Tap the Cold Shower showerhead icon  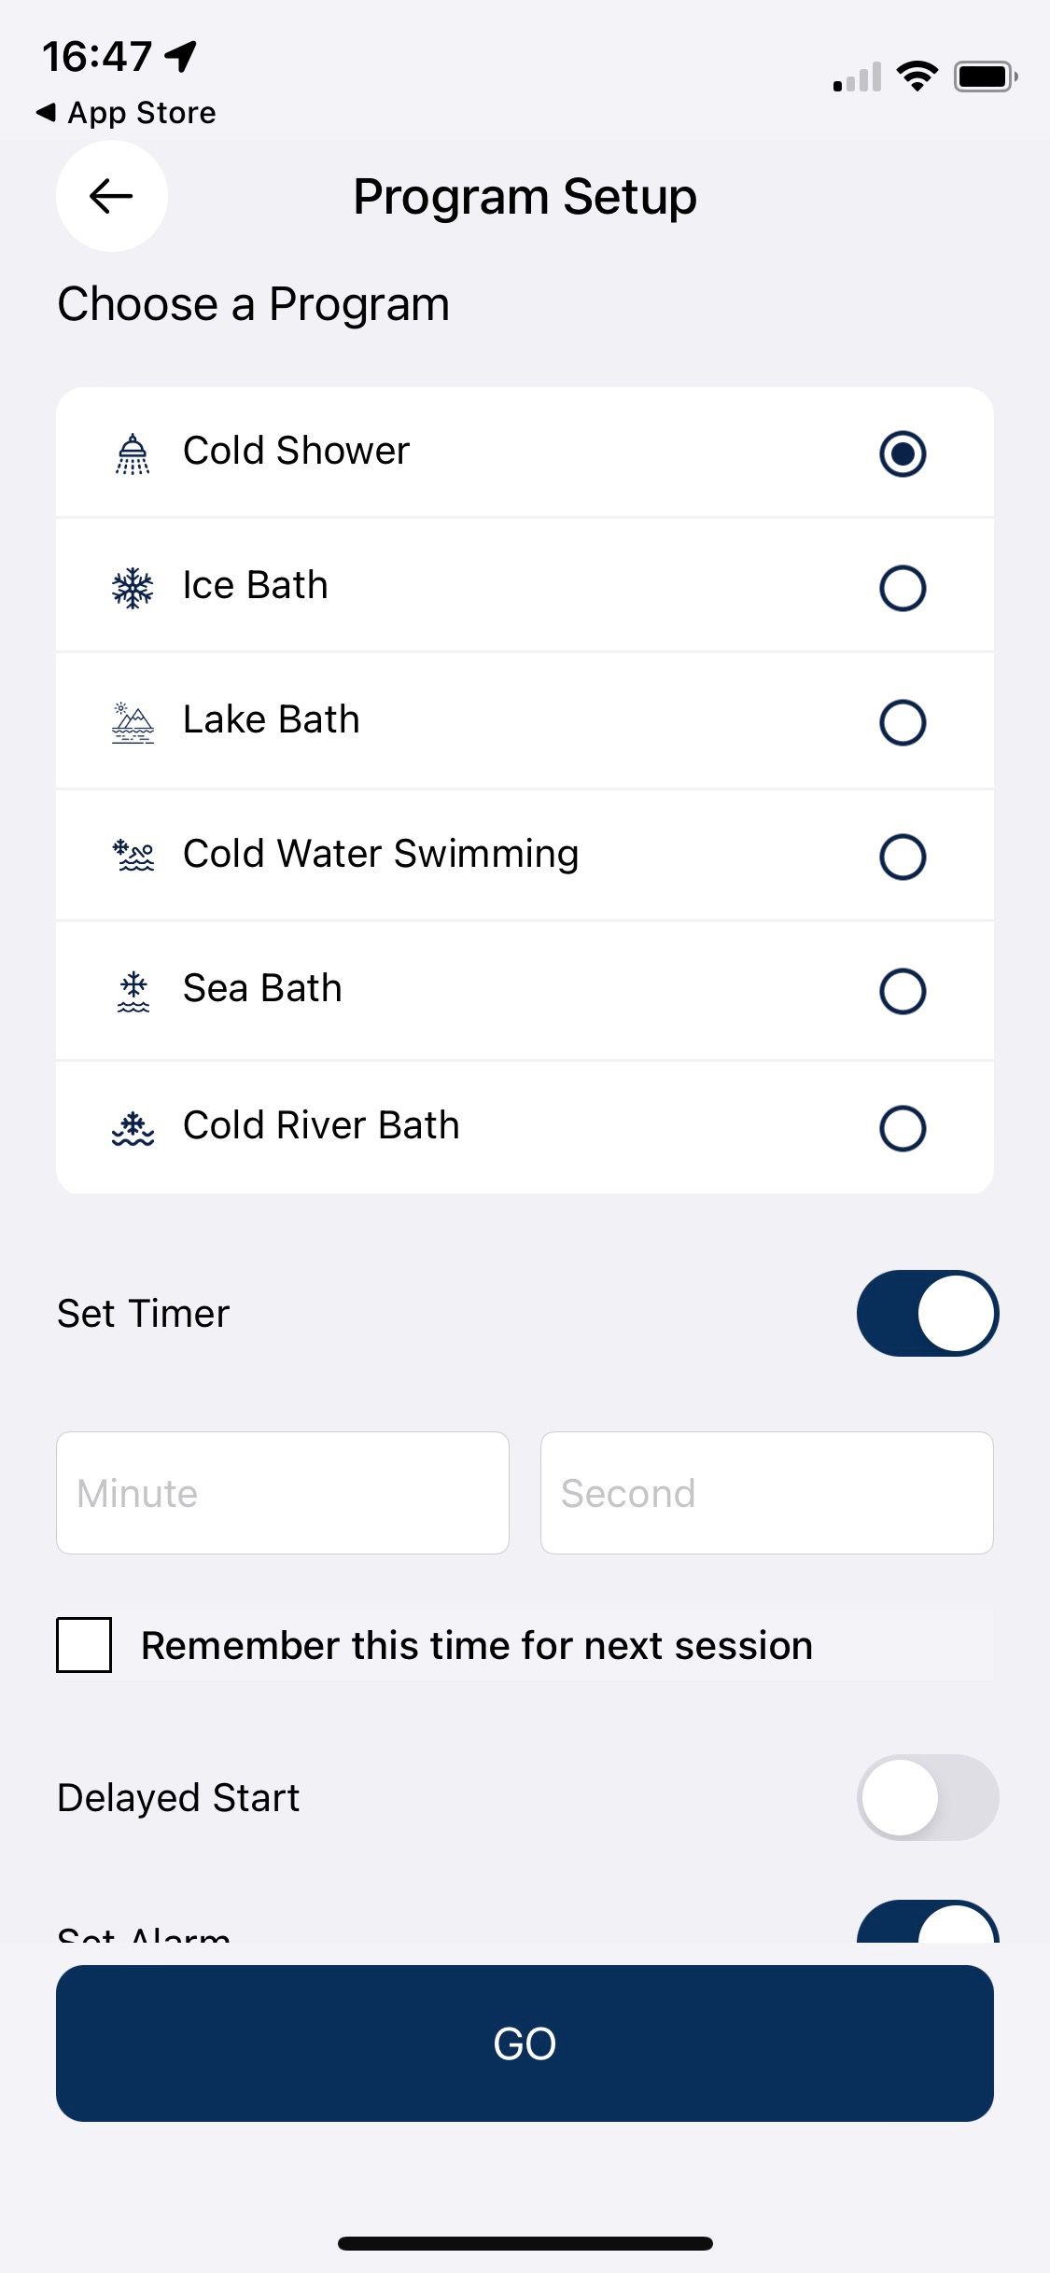[x=133, y=453]
